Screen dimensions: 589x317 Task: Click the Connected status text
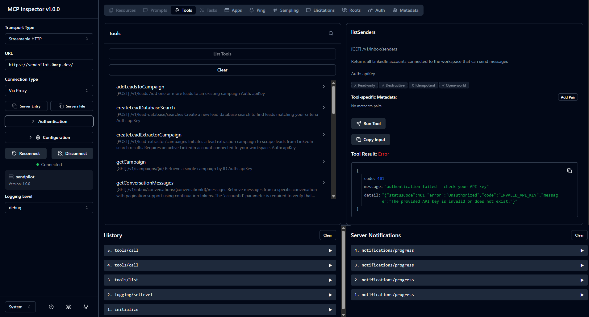tap(52, 165)
